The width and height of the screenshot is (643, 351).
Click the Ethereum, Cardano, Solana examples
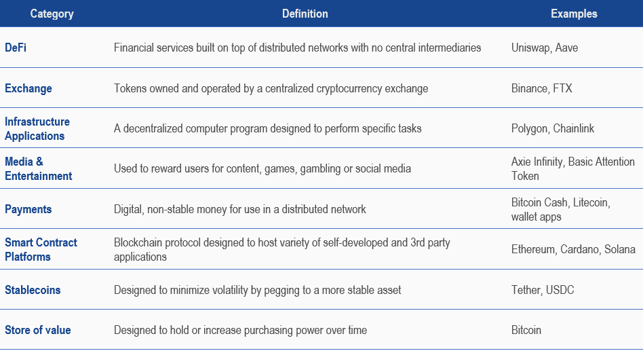(573, 249)
